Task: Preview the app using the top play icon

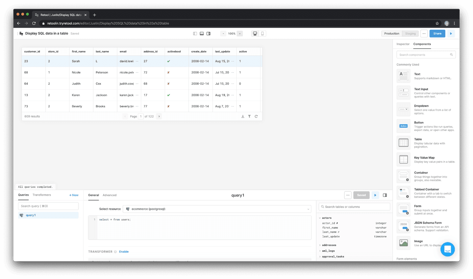Action: [x=451, y=33]
